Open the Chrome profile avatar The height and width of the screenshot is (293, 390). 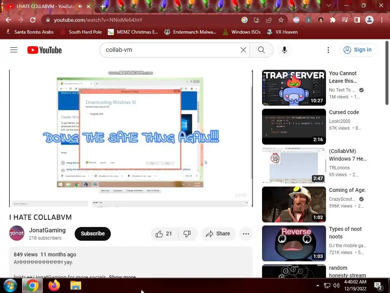pyautogui.click(x=369, y=20)
